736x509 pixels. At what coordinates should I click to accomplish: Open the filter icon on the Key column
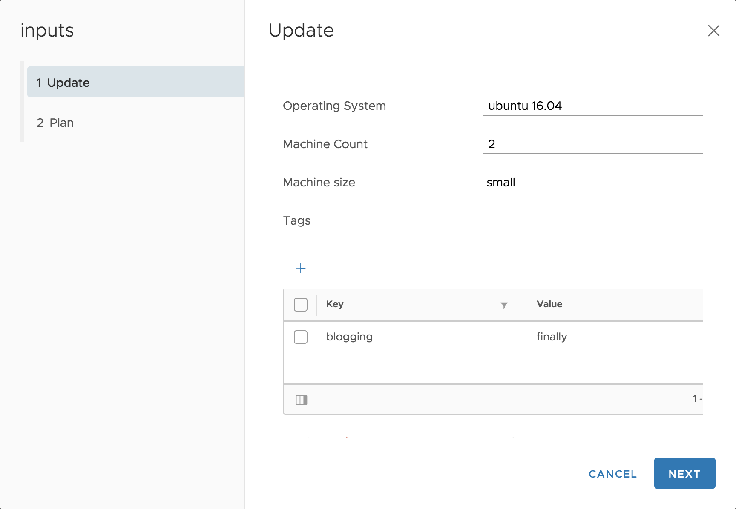[504, 305]
